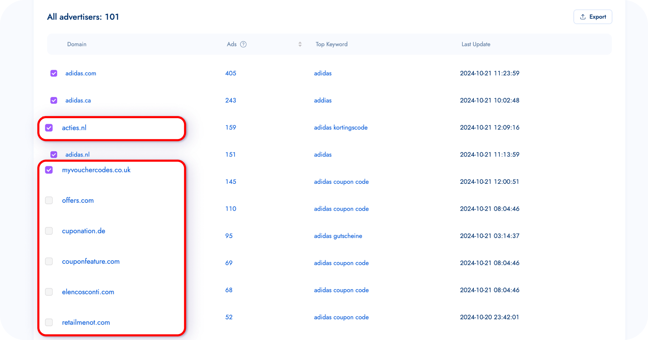Open 'adidas coupon code' keyword in 145 row

(341, 182)
